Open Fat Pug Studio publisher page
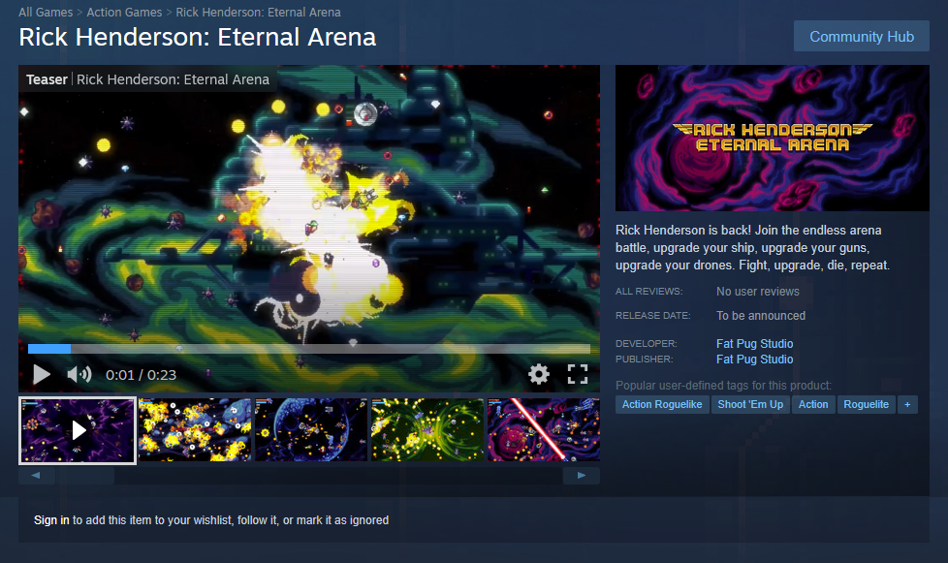948x563 pixels. tap(754, 360)
